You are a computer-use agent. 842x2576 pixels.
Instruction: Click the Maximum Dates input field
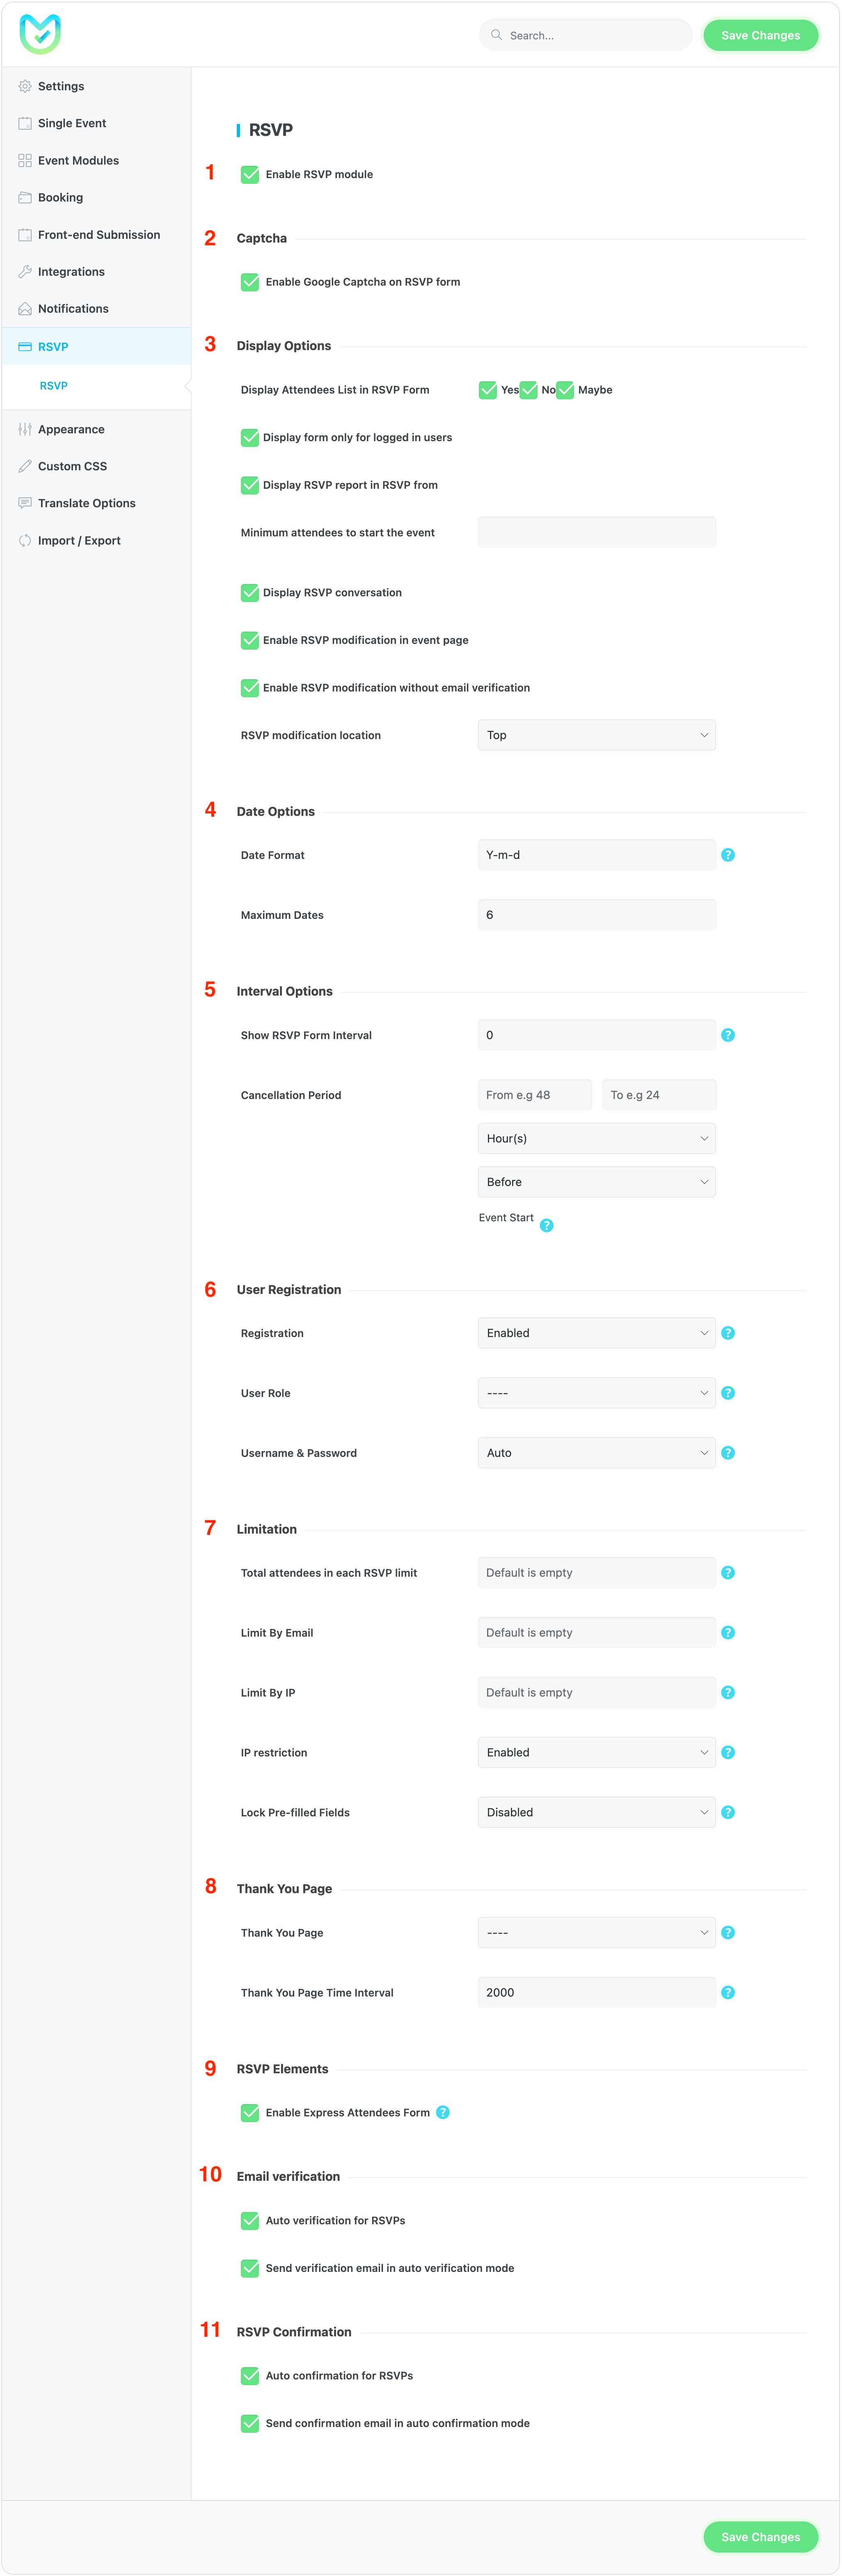pos(596,915)
